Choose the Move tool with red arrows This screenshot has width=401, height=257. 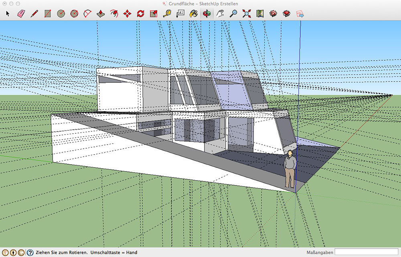coord(127,14)
